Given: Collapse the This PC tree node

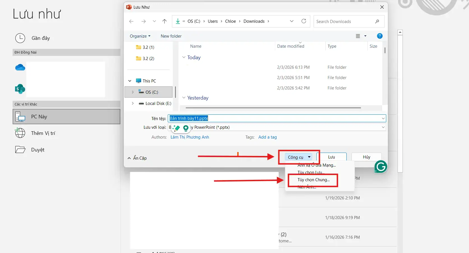Looking at the screenshot, I should pyautogui.click(x=130, y=81).
